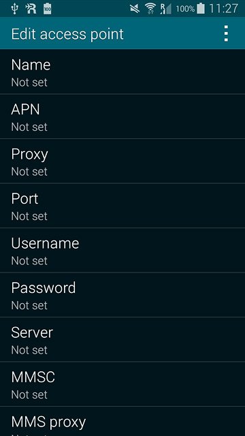Edit the Username field
Viewport: 245px width, 436px height.
coord(122,250)
